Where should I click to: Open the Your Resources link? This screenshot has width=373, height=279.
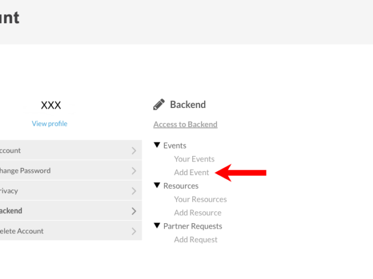[200, 199]
